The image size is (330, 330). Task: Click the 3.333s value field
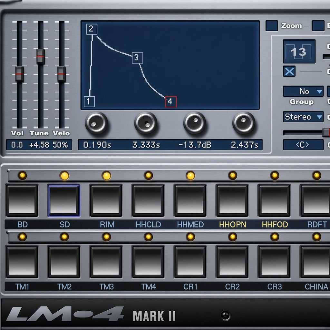click(146, 145)
